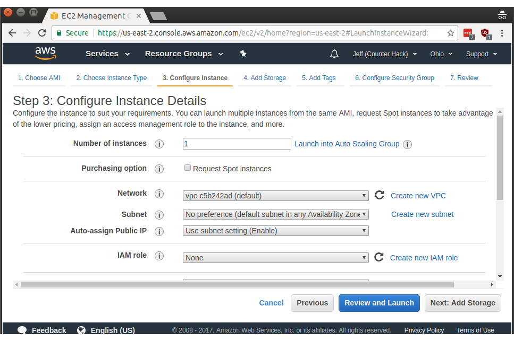The image size is (514, 341).
Task: Cancel the launch wizard
Action: (271, 303)
